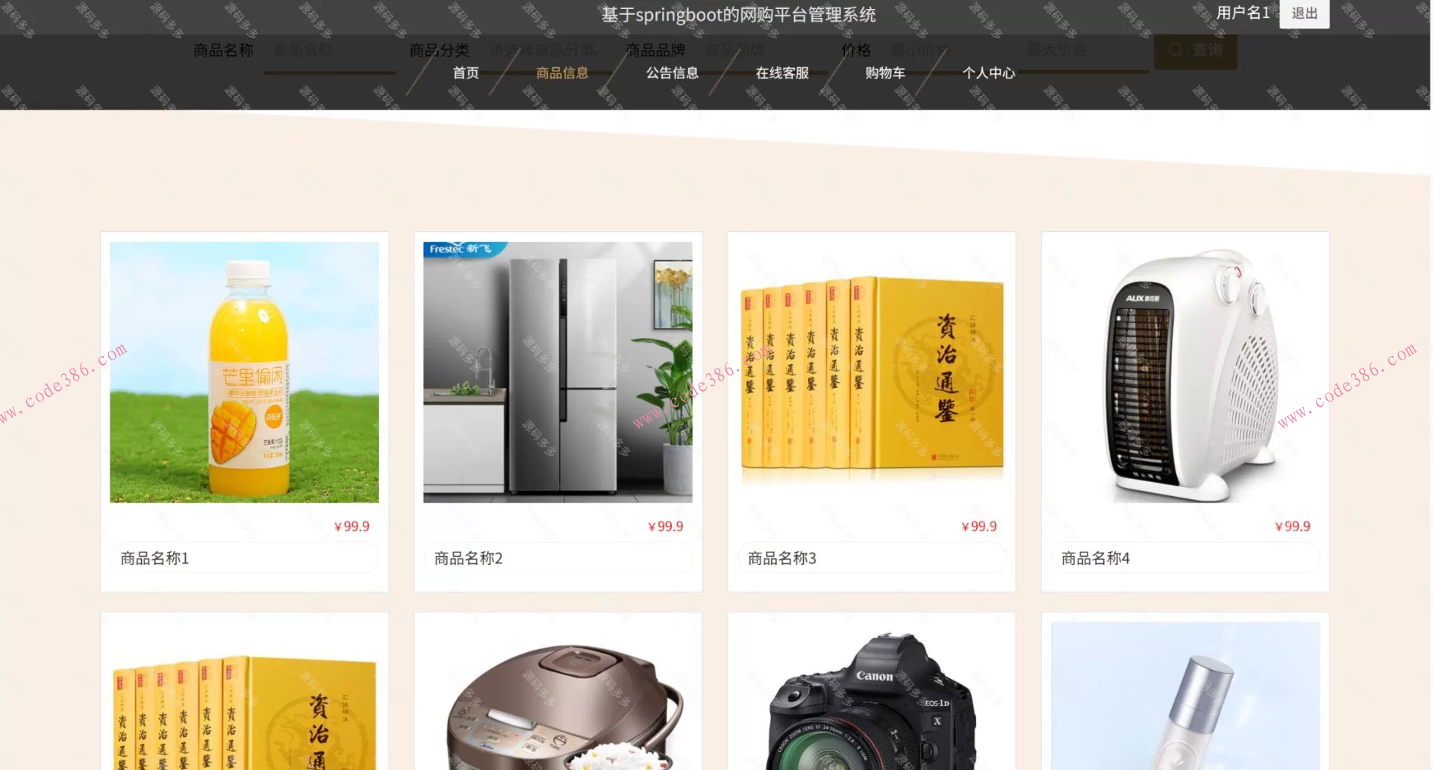
Task: Select the active 商品信息 tab
Action: tap(561, 73)
